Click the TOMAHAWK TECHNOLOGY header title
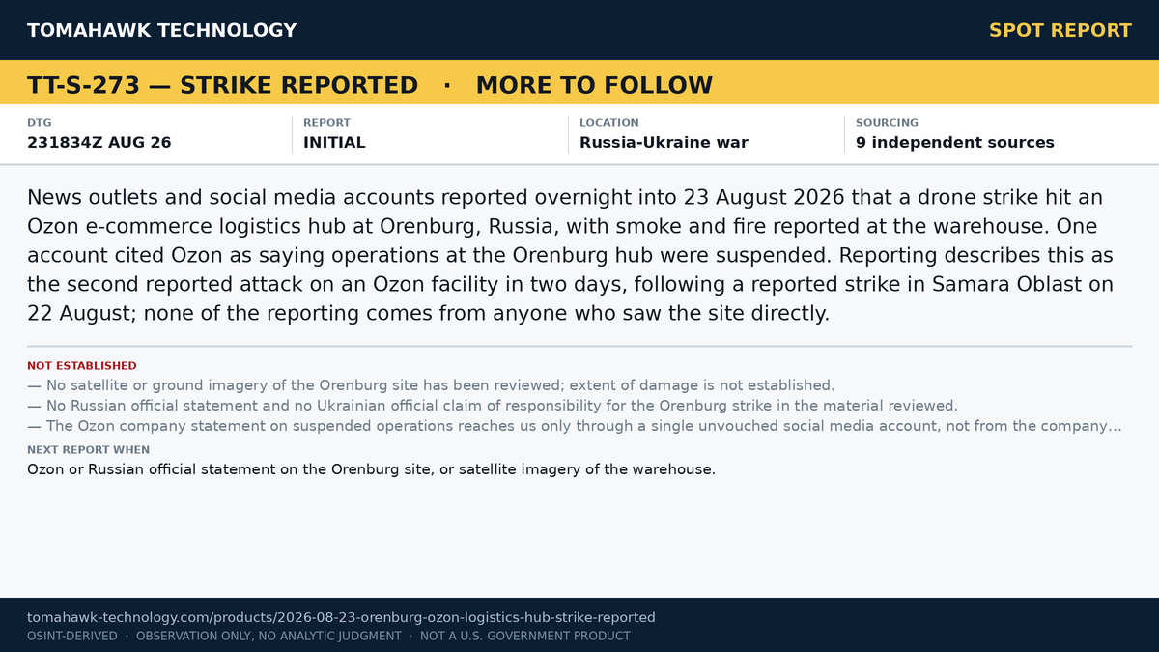The width and height of the screenshot is (1159, 652). pyautogui.click(x=161, y=30)
